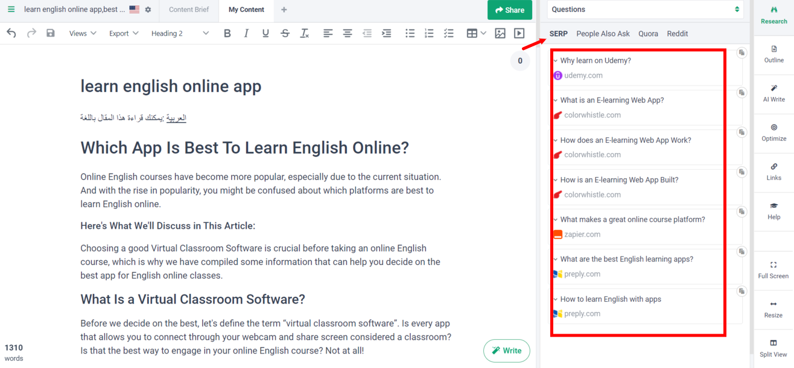This screenshot has width=794, height=368.
Task: Click the green Share button
Action: [x=509, y=10]
